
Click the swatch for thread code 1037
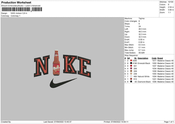[131, 66]
